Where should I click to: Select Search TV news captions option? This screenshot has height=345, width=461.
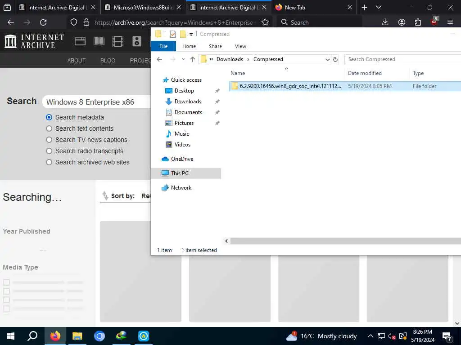49,140
